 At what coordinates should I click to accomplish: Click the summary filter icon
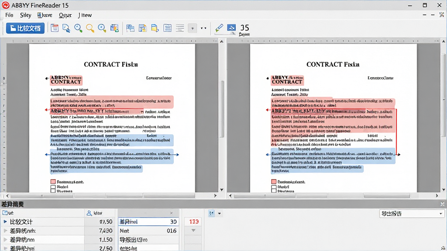(211, 213)
